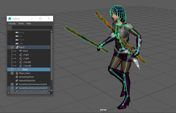Click the persp viewport label
The height and width of the screenshot is (113, 176).
(x=103, y=110)
